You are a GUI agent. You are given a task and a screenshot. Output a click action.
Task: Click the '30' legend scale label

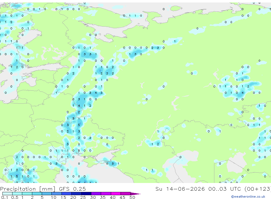(x=93, y=197)
